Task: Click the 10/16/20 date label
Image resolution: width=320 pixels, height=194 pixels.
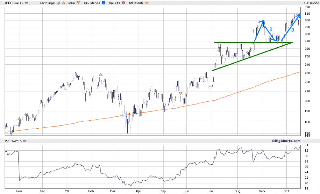Action: click(311, 3)
